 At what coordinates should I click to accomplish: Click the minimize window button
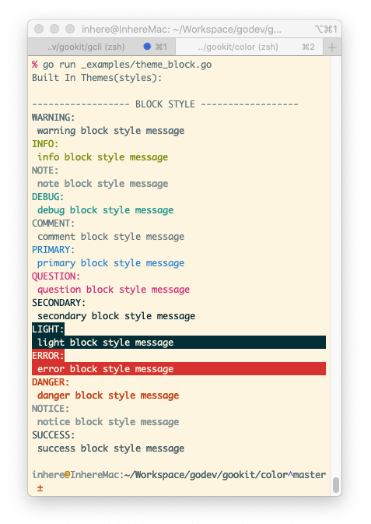coord(54,29)
